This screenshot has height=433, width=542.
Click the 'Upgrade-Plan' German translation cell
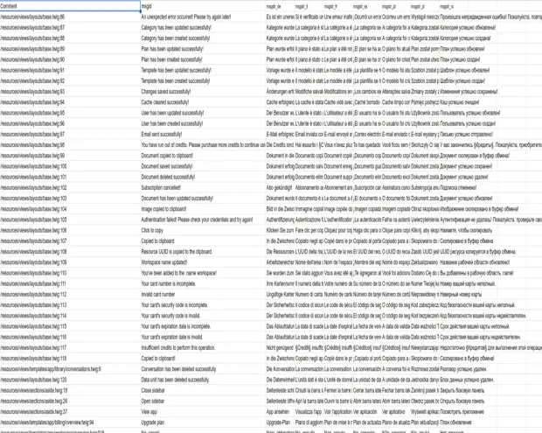pos(280,423)
